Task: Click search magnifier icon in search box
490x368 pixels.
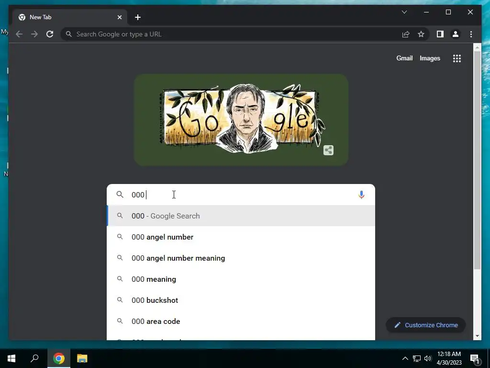Action: point(120,195)
